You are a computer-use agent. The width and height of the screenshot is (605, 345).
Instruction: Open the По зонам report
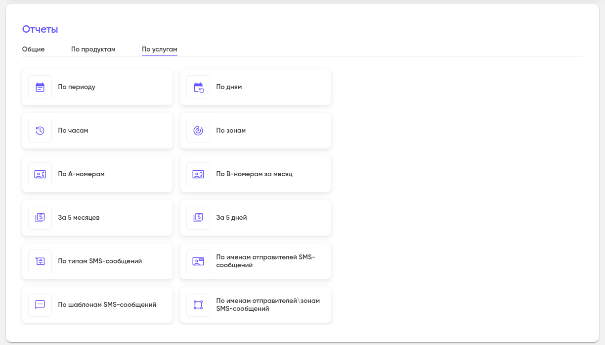[231, 131]
